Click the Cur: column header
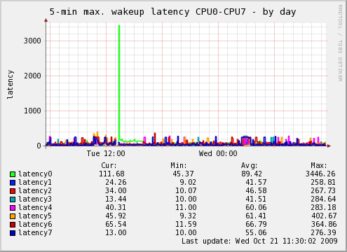Viewport: 347px width, 252px height. [x=109, y=165]
